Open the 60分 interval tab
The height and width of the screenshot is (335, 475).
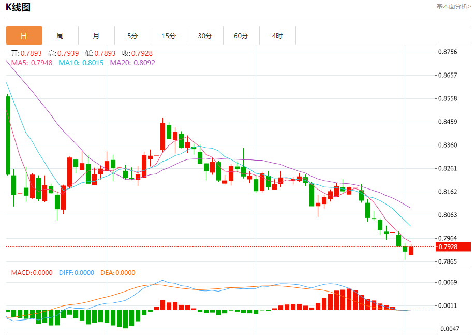(x=241, y=36)
